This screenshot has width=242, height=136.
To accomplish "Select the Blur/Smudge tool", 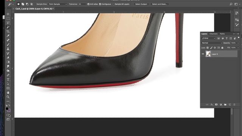I will tap(8, 66).
